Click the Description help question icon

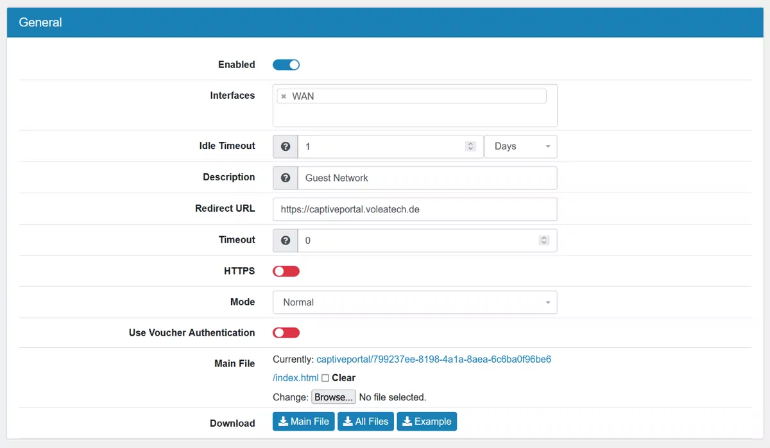(x=286, y=178)
